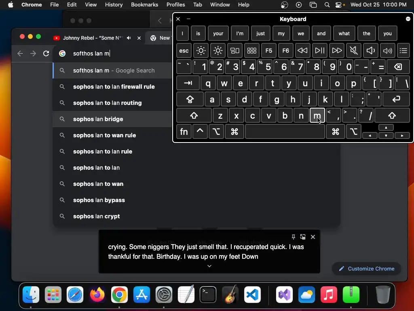Tap the right arrow key
Screen dimensions: 414x311
tap(402, 135)
